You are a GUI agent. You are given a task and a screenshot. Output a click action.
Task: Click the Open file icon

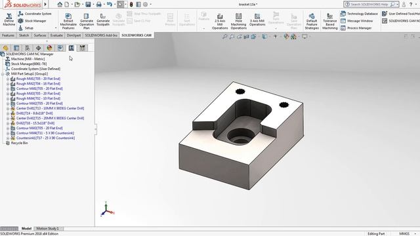pos(77,5)
